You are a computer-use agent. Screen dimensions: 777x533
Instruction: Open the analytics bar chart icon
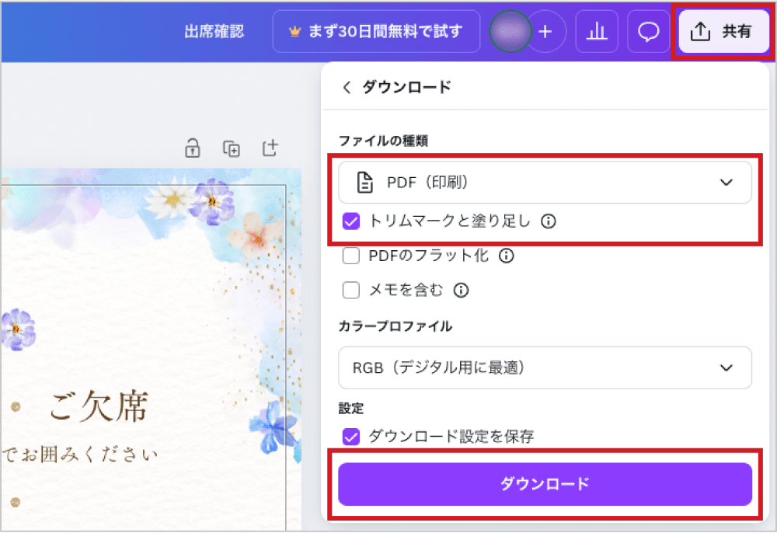[x=596, y=32]
